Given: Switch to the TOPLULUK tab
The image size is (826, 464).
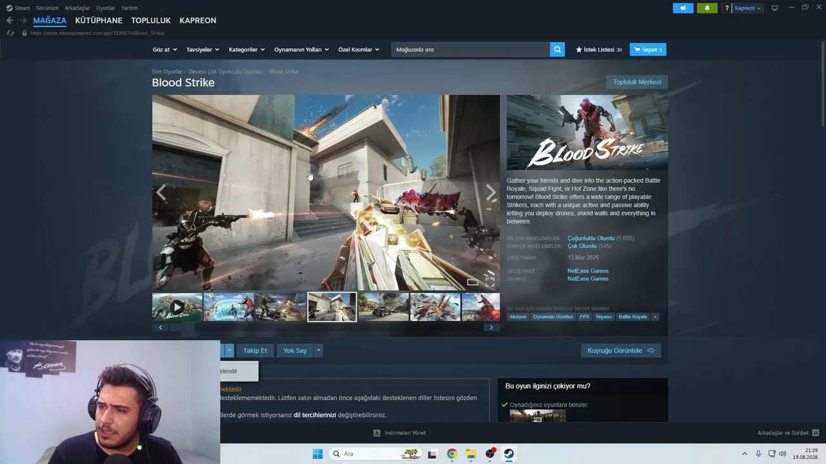Looking at the screenshot, I should [151, 21].
